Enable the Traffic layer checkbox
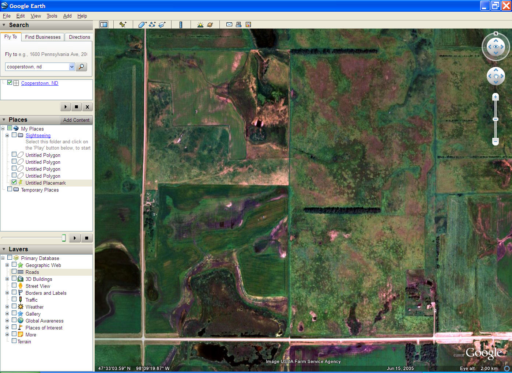This screenshot has width=512, height=373. [14, 299]
